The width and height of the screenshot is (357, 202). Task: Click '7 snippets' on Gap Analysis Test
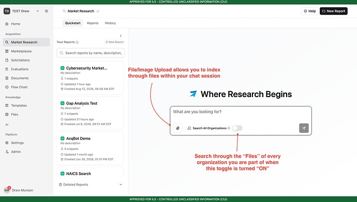pos(71,114)
